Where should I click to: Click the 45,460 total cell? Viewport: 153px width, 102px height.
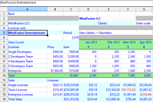point(71,75)
